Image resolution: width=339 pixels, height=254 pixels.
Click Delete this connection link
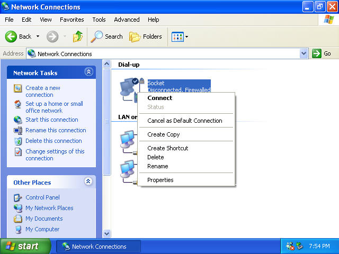(53, 141)
